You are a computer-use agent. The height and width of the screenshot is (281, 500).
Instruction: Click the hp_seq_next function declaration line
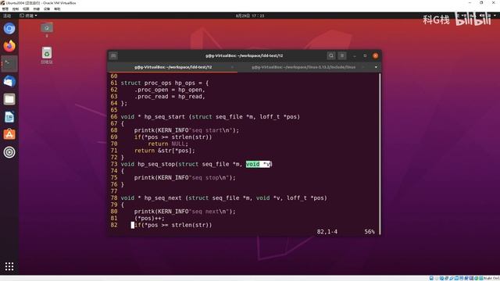[224, 197]
